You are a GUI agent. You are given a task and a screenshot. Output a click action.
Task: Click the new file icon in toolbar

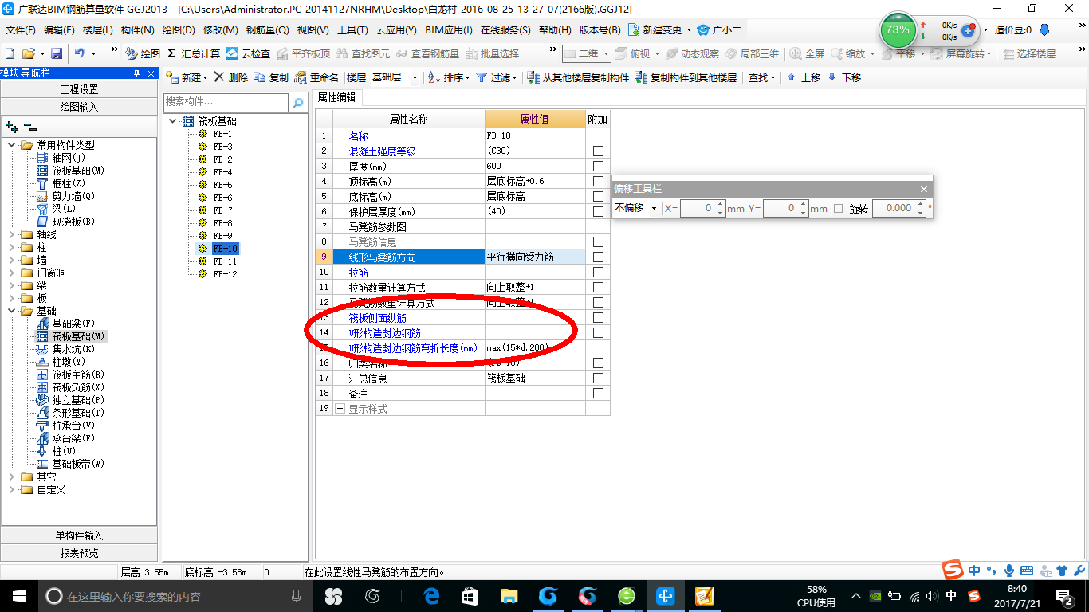click(x=10, y=53)
